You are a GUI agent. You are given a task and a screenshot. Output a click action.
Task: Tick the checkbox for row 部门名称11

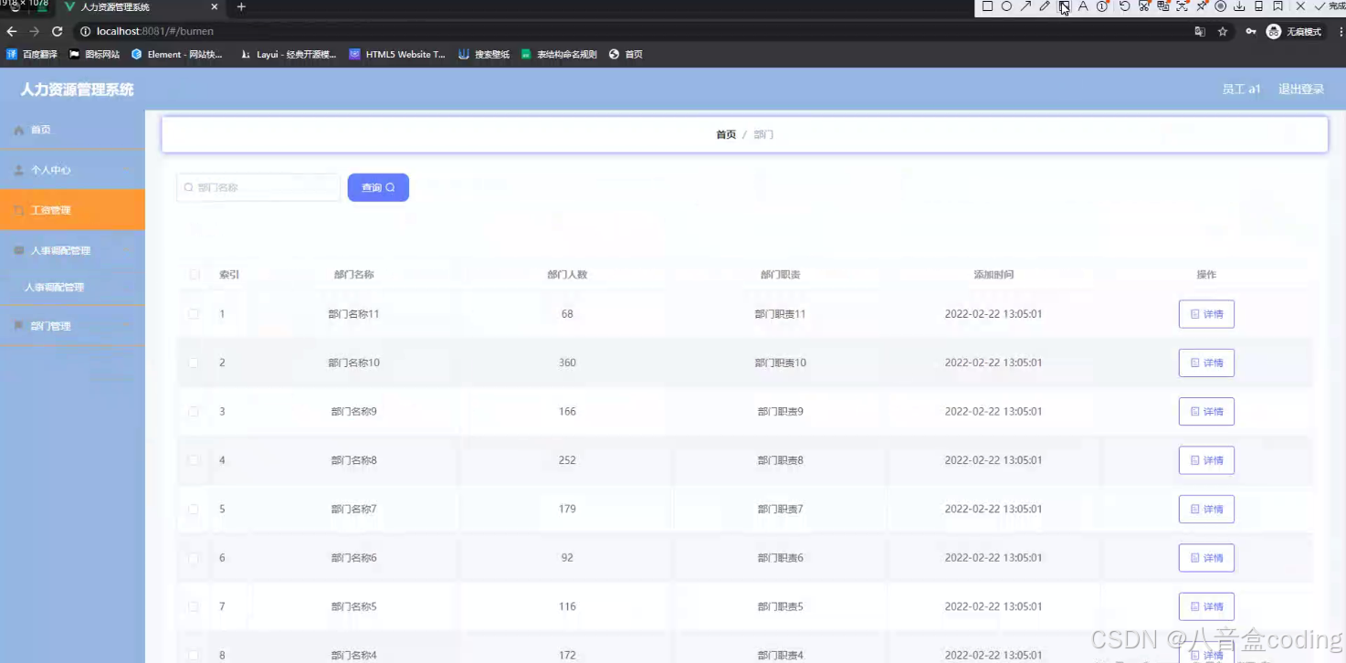[194, 314]
